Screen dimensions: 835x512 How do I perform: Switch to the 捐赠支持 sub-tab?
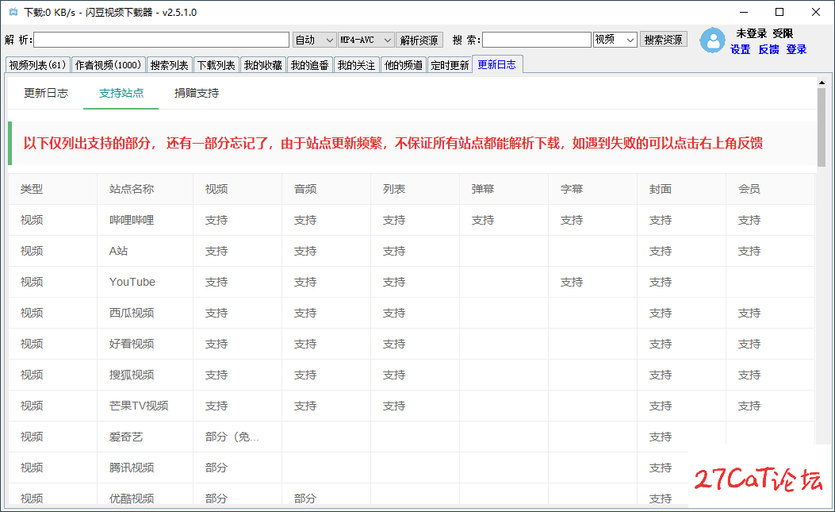tap(197, 93)
